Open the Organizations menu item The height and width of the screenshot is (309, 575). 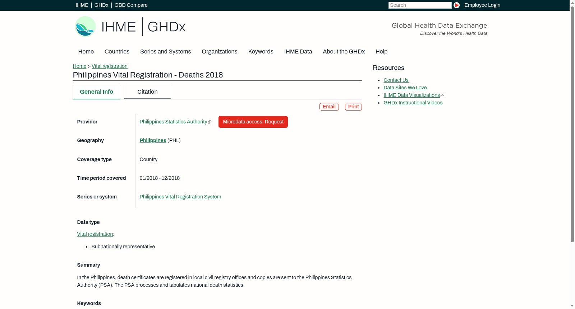coord(220,52)
